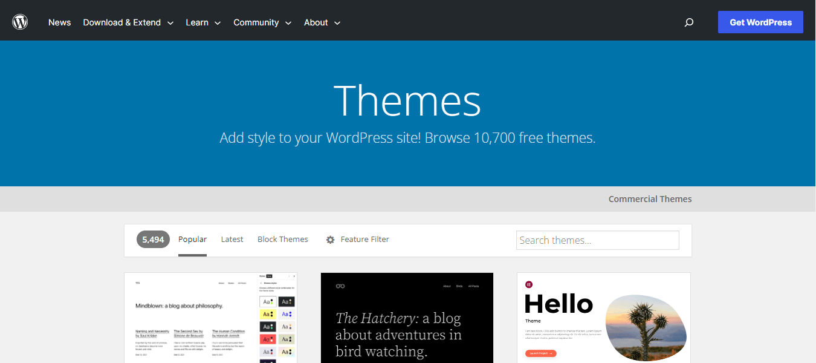Open the Community dropdown menu
This screenshot has height=363, width=816.
pos(262,22)
